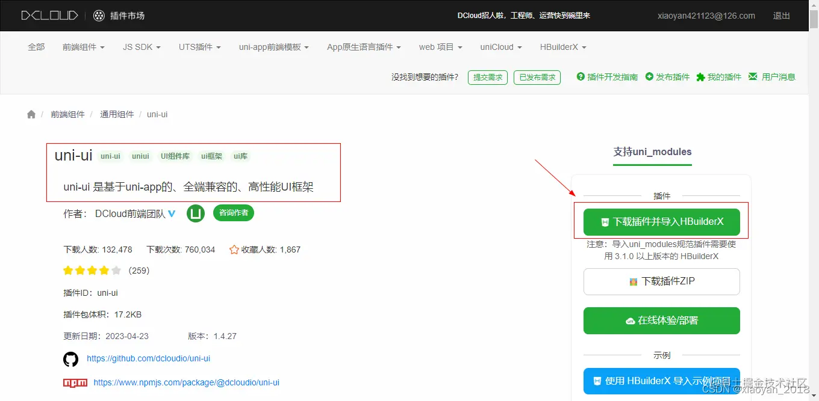
Task: Click the uniui tag
Action: 140,156
